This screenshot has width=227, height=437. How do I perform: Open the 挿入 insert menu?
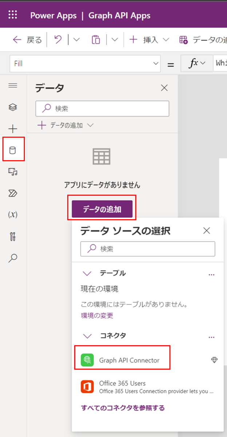click(x=150, y=40)
